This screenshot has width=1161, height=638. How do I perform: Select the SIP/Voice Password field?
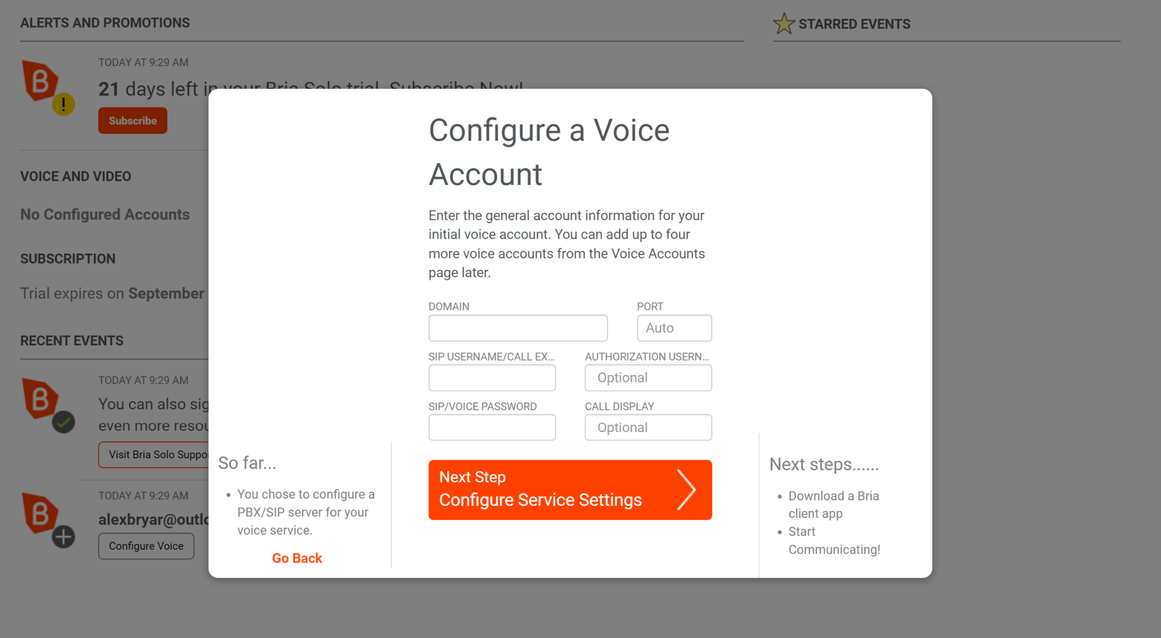[491, 428]
